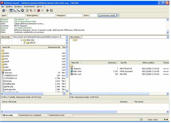
Task: Sort remote list by Dimension... column
Action: [113, 63]
